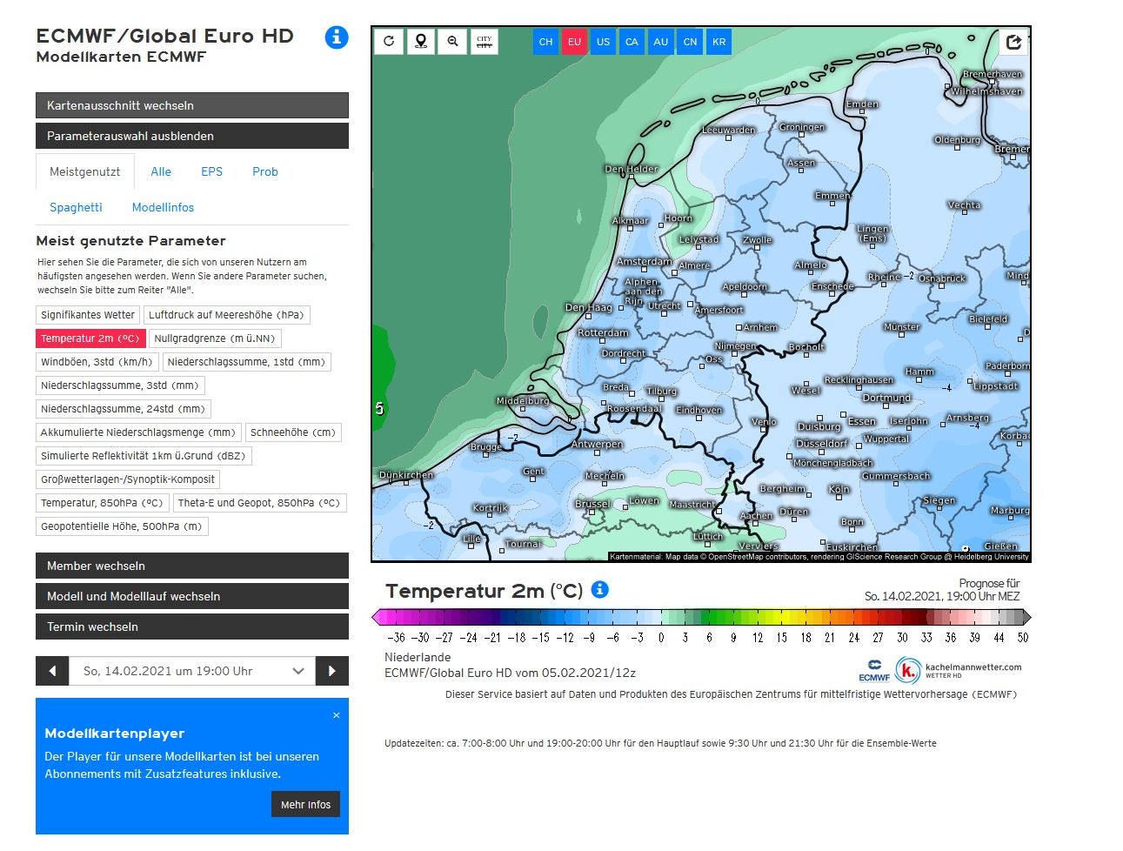Viewport: 1123px width, 851px height.
Task: Click the share icon on the map
Action: (x=1013, y=42)
